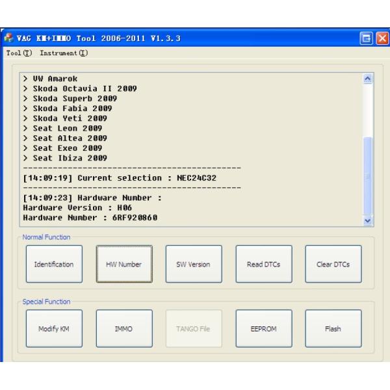Click the Identification button

click(54, 264)
